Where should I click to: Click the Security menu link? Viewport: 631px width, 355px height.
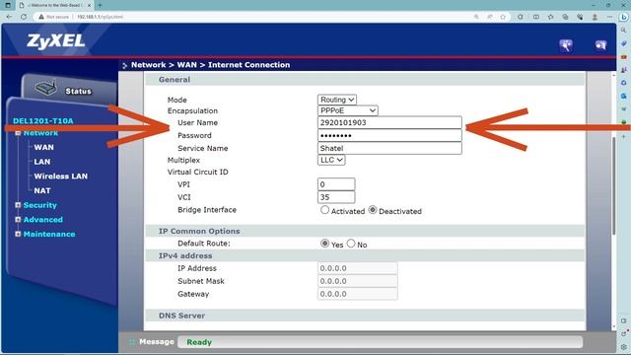[x=39, y=205]
